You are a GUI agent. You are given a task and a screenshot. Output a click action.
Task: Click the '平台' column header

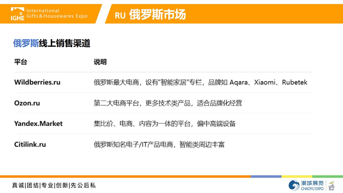click(x=21, y=62)
